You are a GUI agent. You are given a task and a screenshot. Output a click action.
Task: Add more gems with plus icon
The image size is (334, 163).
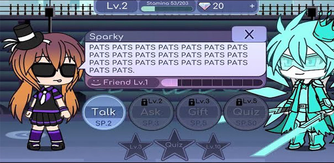point(252,6)
